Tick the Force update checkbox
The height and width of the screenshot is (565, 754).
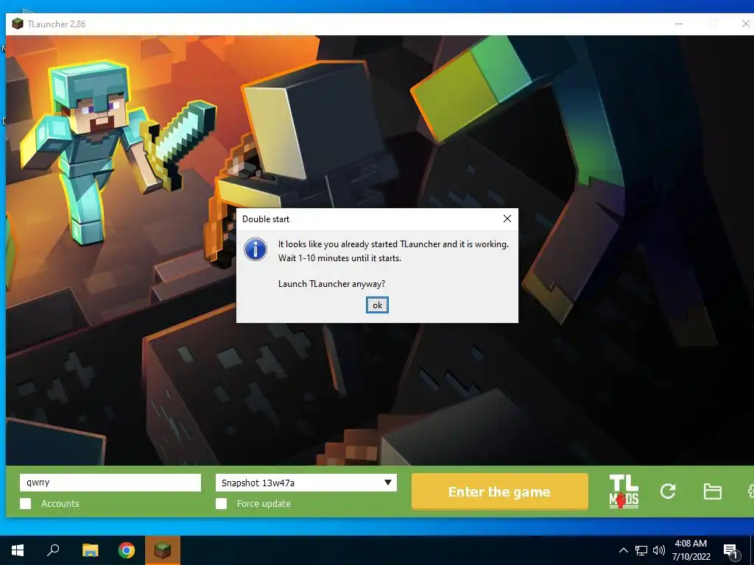221,503
